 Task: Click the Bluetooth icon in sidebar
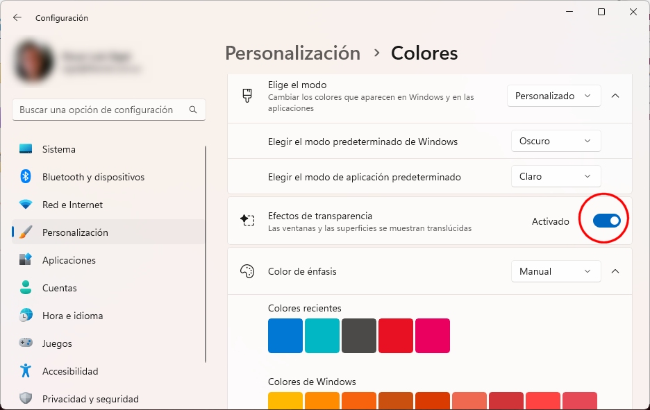(x=26, y=176)
